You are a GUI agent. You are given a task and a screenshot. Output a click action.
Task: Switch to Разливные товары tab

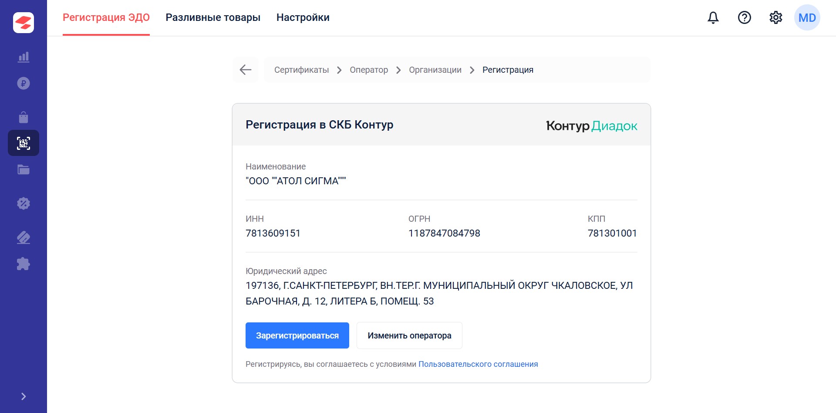[x=213, y=17]
